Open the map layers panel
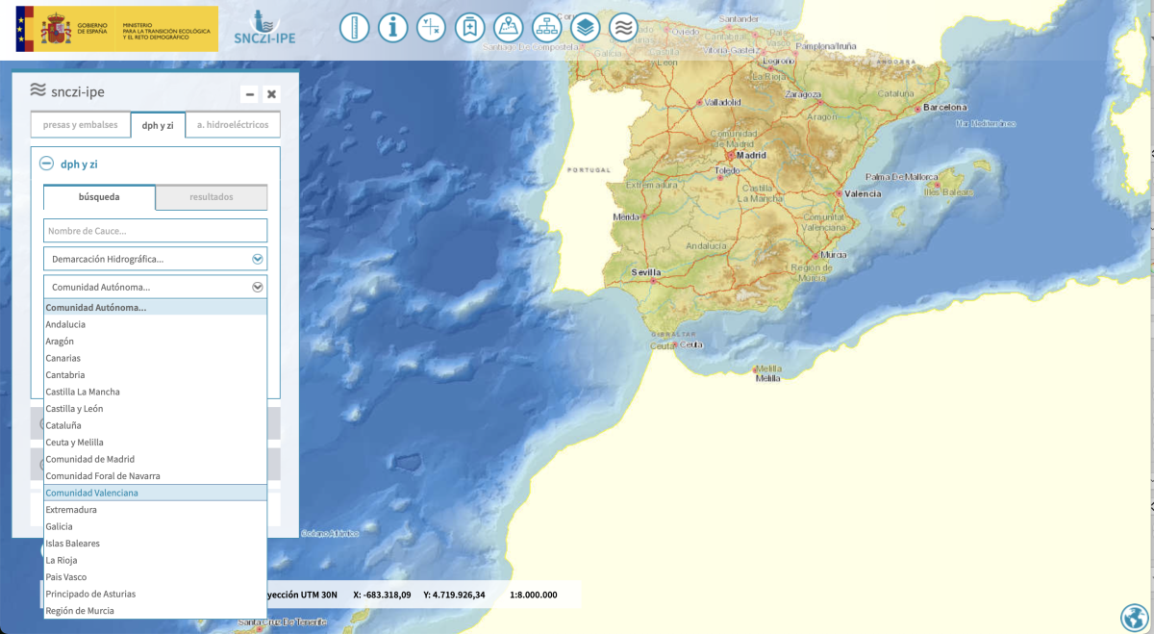Viewport: 1154px width, 634px height. [585, 28]
